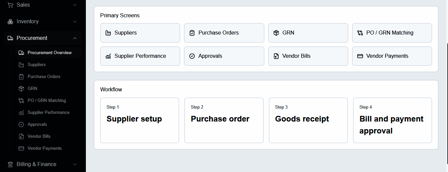Collapse the Procurement section chevron
This screenshot has height=172, width=448.
(75, 38)
